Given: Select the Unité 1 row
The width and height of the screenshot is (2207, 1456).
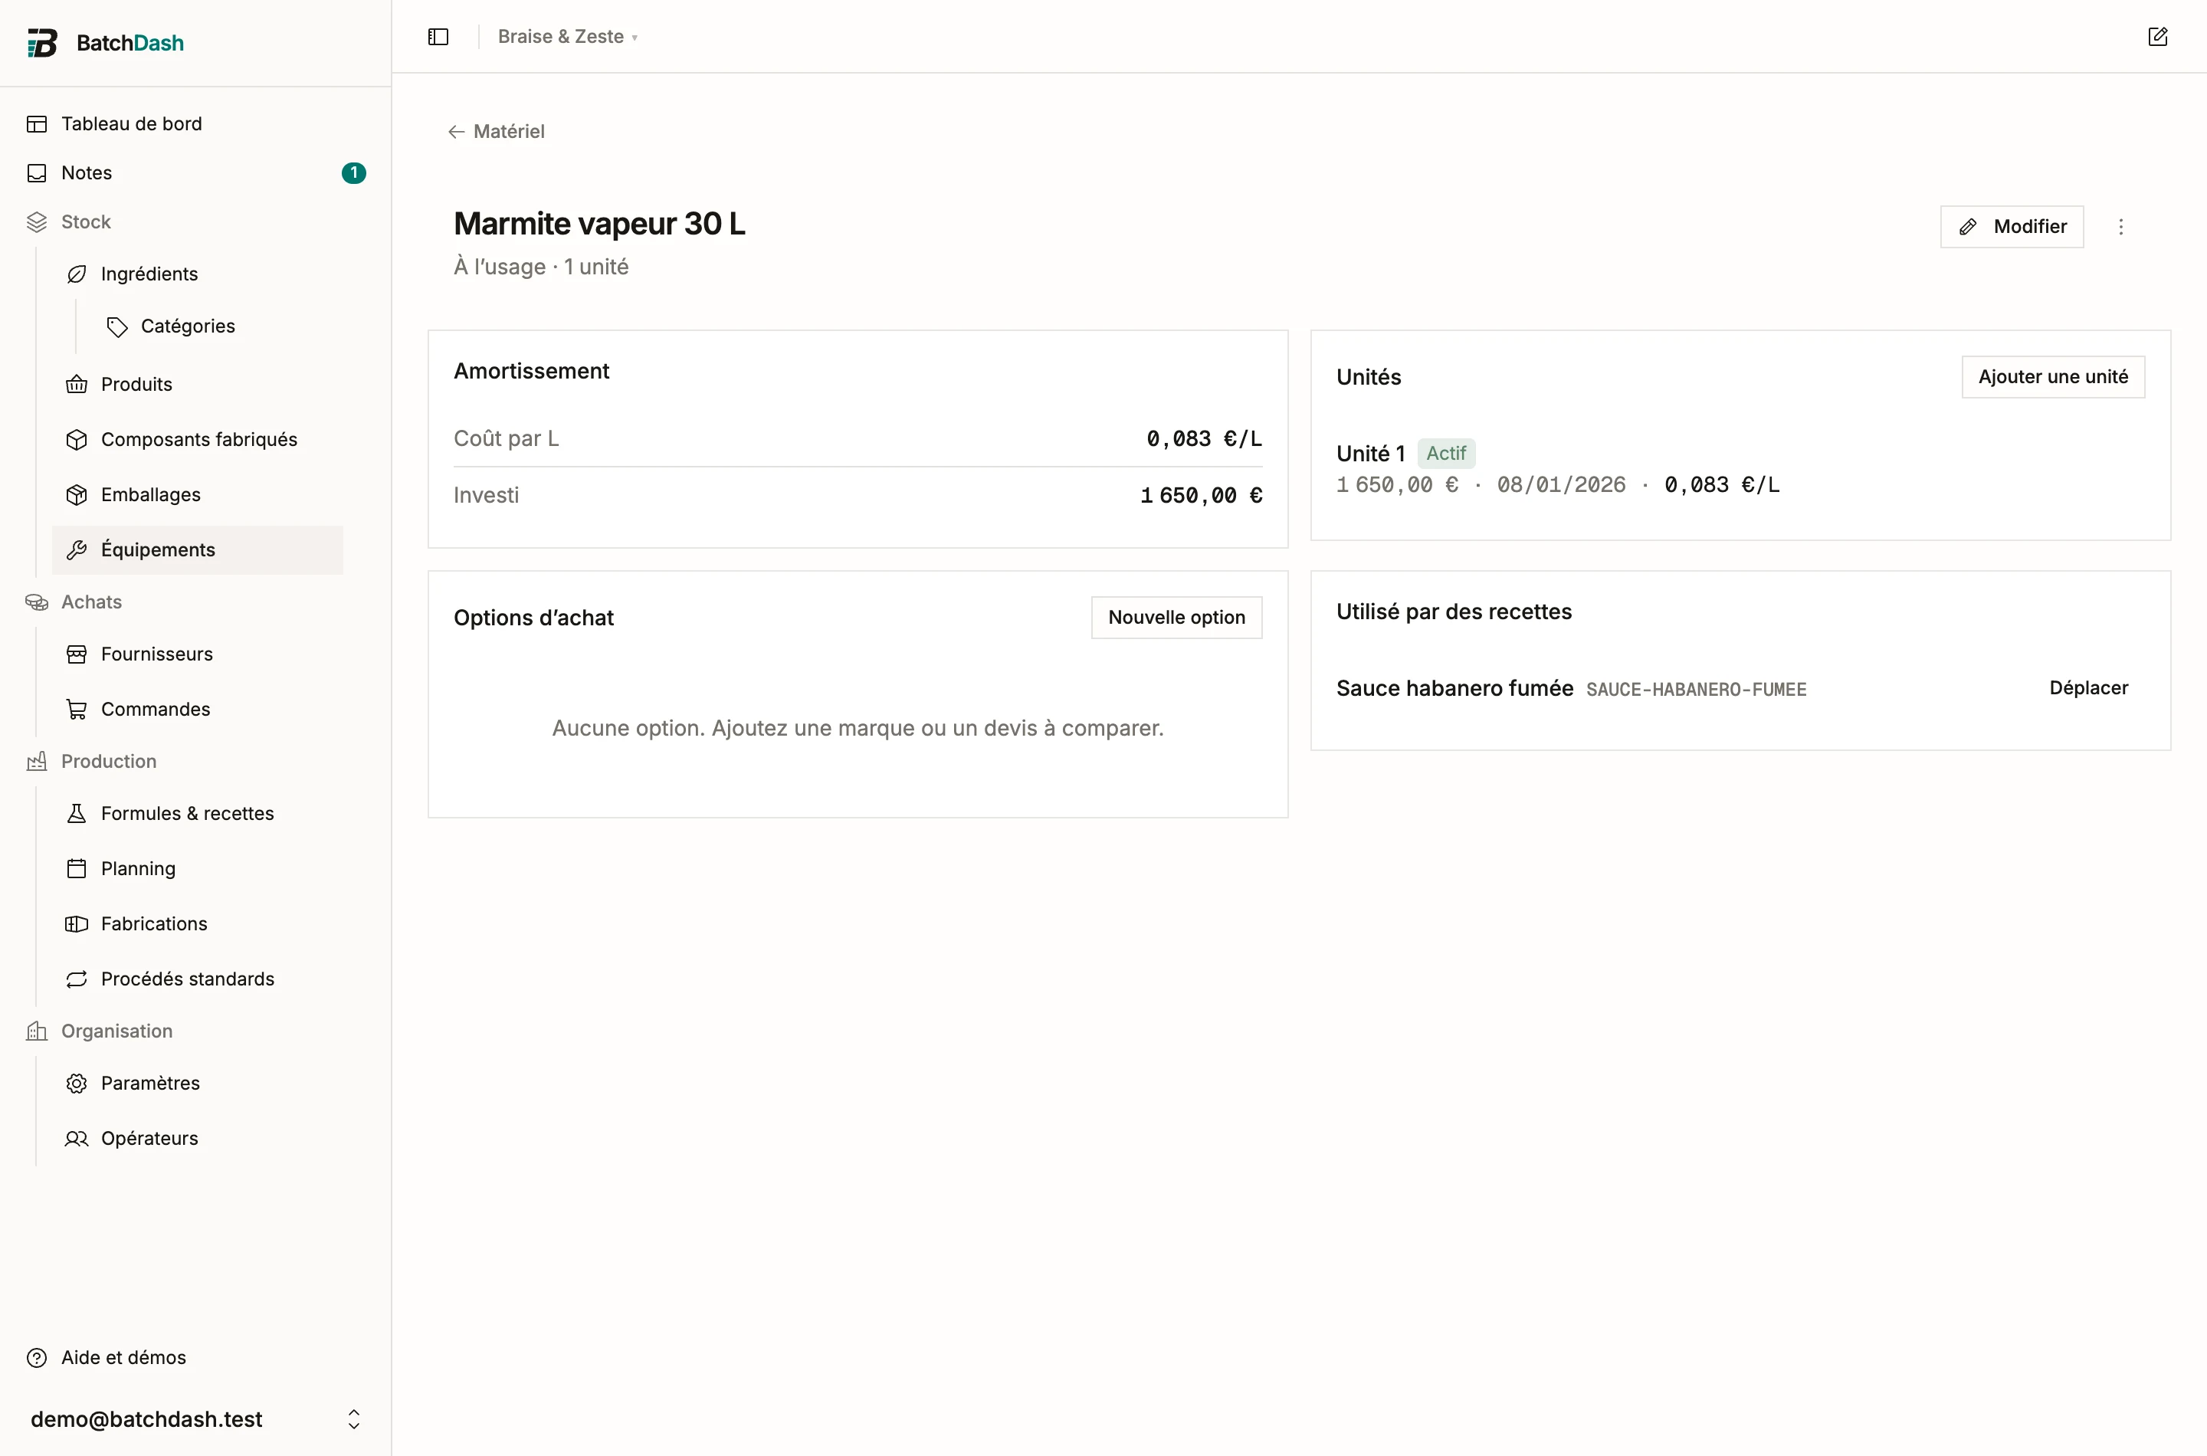Looking at the screenshot, I should [x=1740, y=469].
